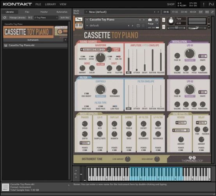Adjust the Amplitude Attack slider

pyautogui.click(x=137, y=60)
